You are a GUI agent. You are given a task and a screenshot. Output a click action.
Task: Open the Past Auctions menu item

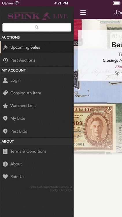click(37, 60)
